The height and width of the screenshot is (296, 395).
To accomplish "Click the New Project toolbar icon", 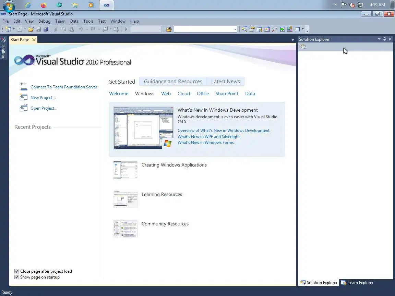I will pos(8,29).
